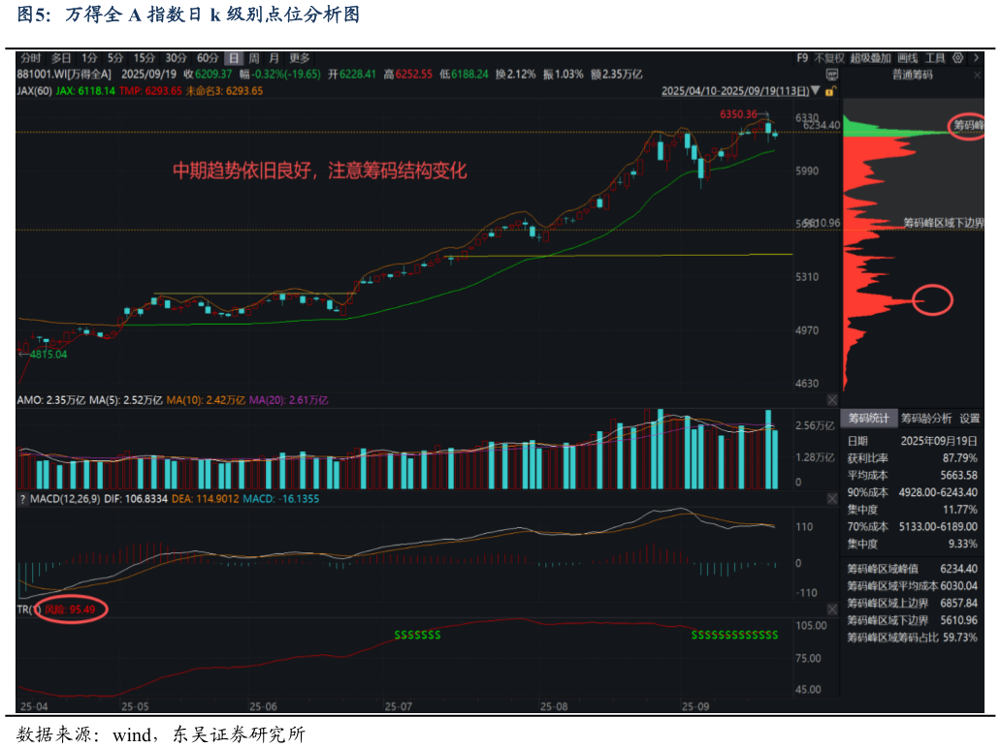Open the 工具 tools menu
Image resolution: width=1001 pixels, height=749 pixels.
[935, 58]
